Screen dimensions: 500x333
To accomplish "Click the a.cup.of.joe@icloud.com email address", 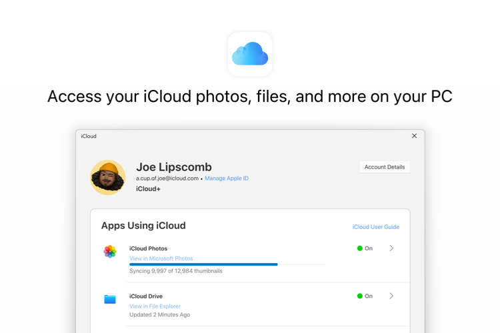I will [x=167, y=178].
